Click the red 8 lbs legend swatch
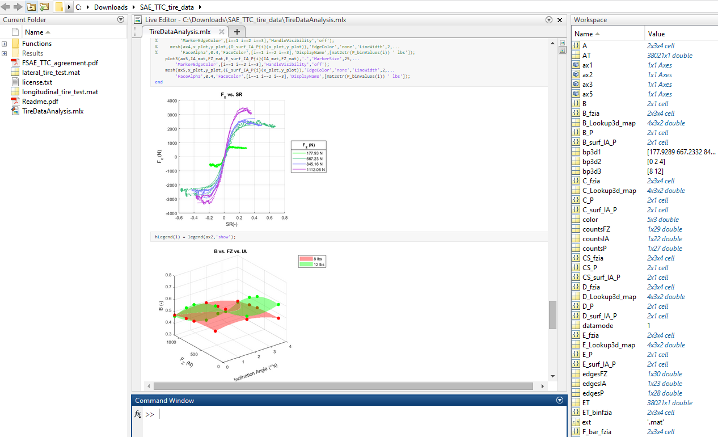 (307, 259)
